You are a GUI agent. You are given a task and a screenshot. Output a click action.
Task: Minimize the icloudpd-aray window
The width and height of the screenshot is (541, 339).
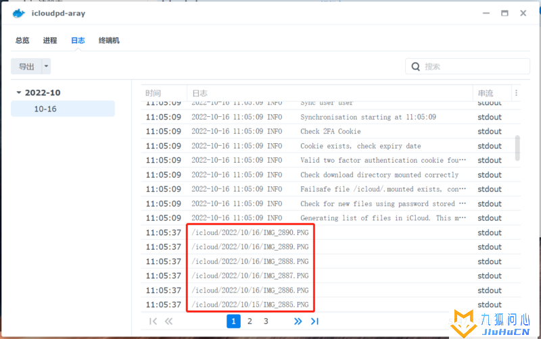[486, 13]
